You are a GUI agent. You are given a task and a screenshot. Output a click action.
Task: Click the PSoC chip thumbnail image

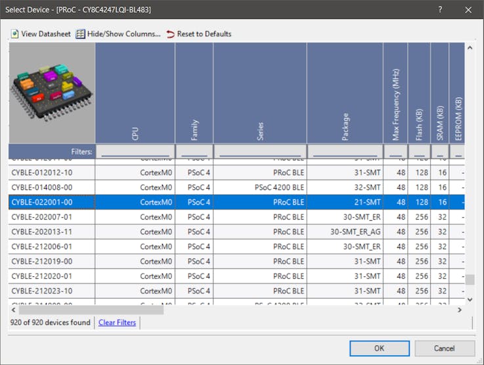coord(51,93)
